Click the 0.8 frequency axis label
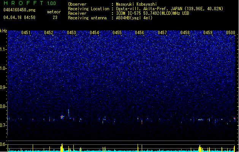 point(3,106)
